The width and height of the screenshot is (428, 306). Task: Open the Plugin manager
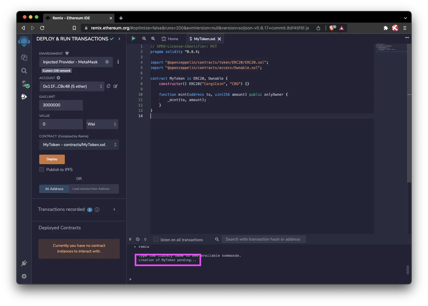[24, 263]
